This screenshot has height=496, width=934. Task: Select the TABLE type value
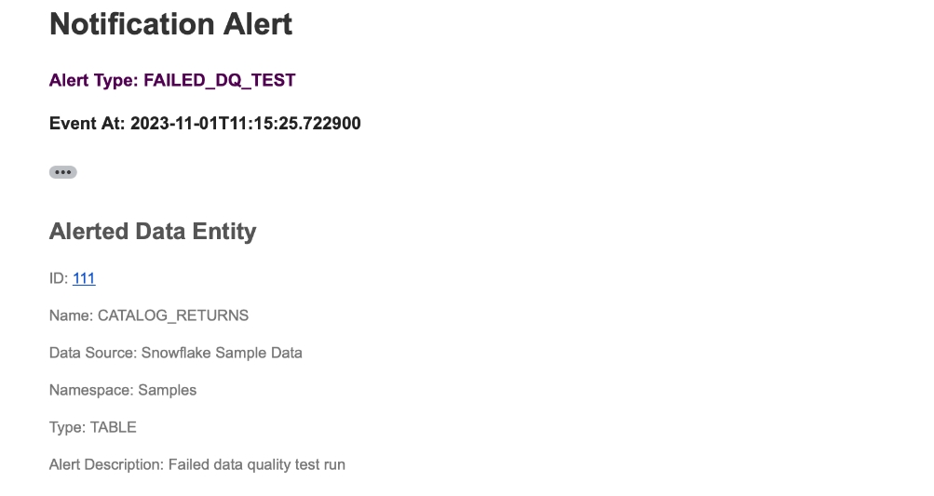pyautogui.click(x=114, y=427)
